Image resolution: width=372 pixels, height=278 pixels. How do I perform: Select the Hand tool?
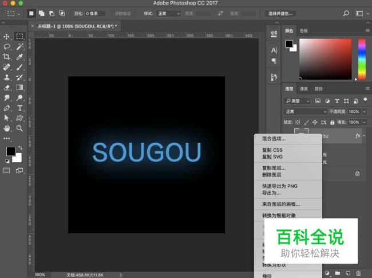(x=6, y=128)
